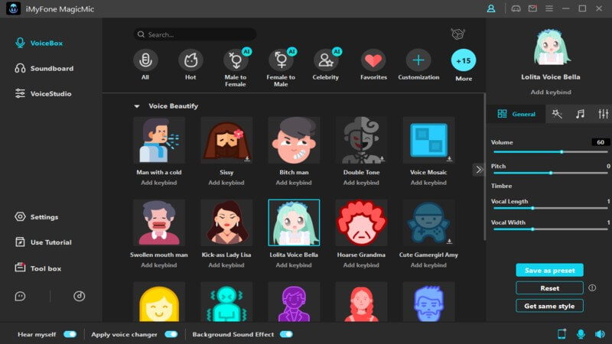Select the Cute Gamergirl Amy voice
The image size is (612, 344).
pos(428,222)
